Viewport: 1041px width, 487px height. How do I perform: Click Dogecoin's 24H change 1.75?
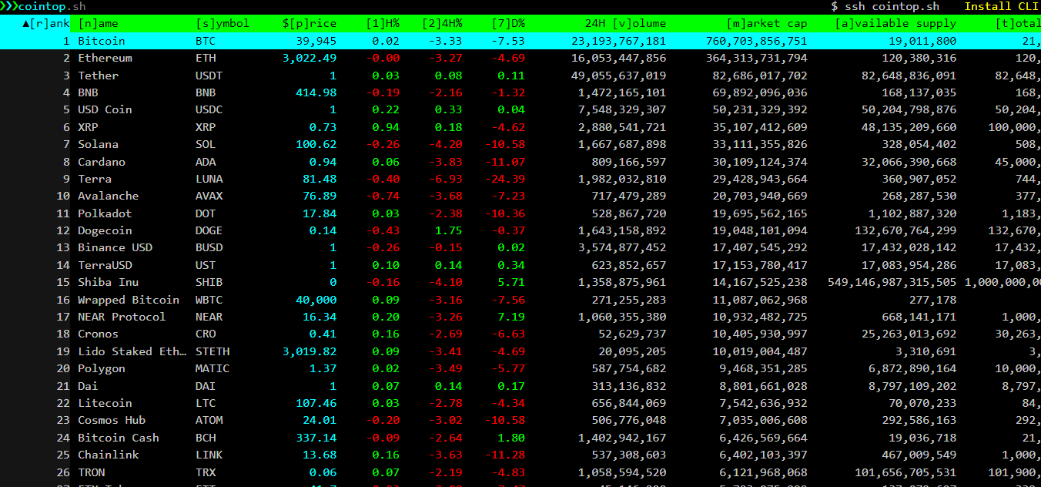(449, 230)
